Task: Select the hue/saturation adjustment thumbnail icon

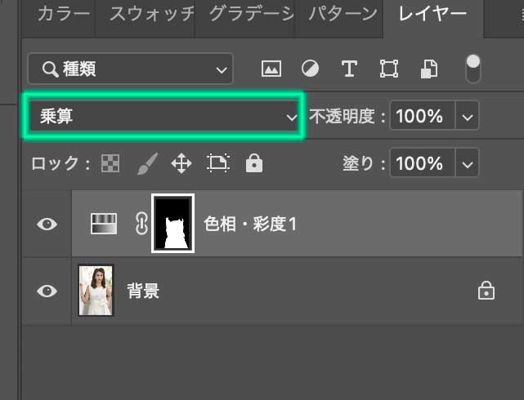Action: pos(104,224)
